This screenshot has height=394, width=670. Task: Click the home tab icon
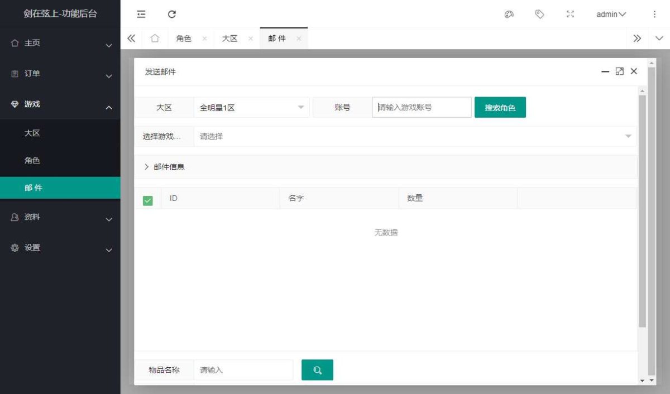[x=155, y=39]
